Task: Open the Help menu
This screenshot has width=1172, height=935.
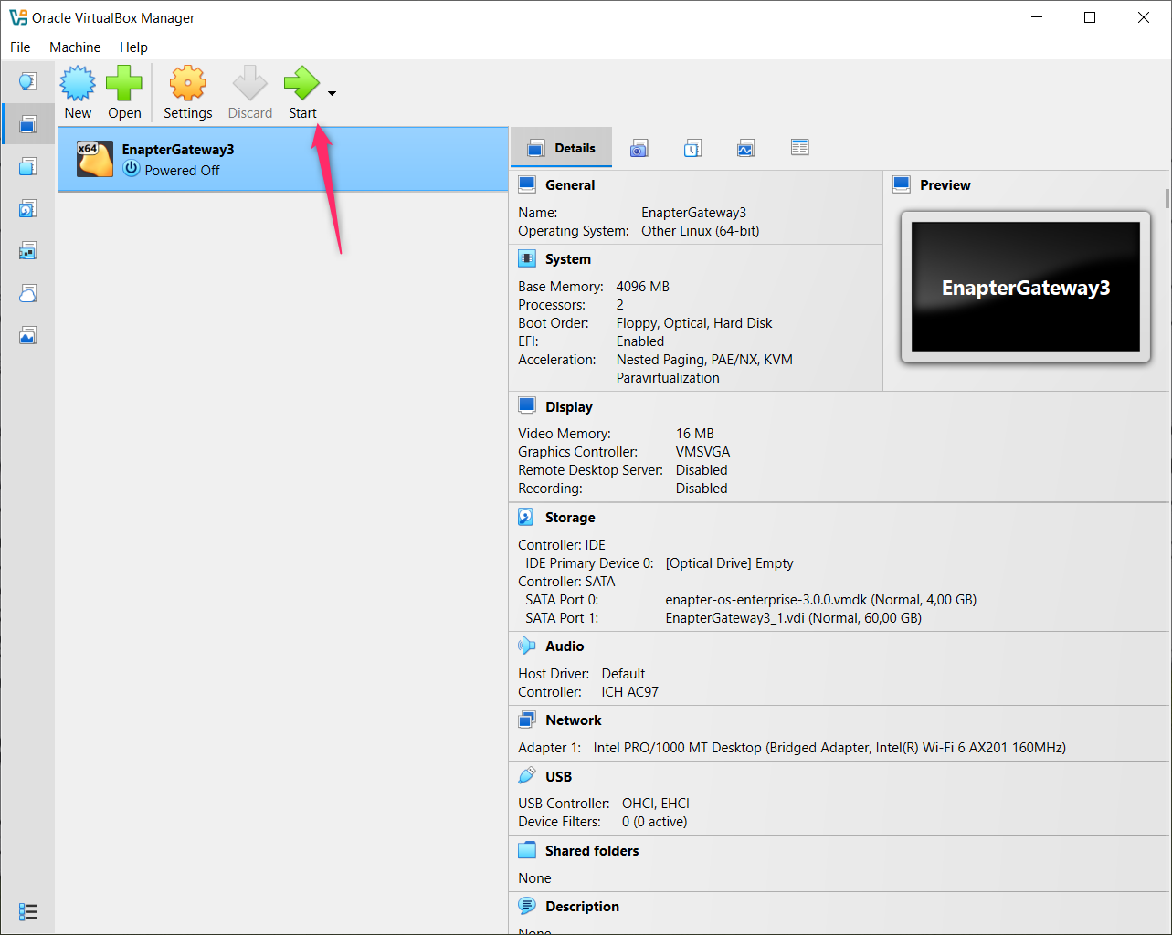Action: click(x=133, y=47)
